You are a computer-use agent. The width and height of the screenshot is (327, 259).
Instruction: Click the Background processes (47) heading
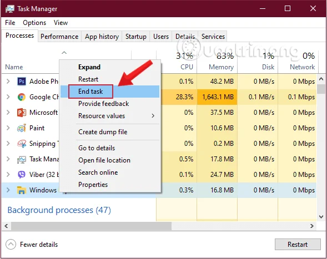[x=59, y=210]
